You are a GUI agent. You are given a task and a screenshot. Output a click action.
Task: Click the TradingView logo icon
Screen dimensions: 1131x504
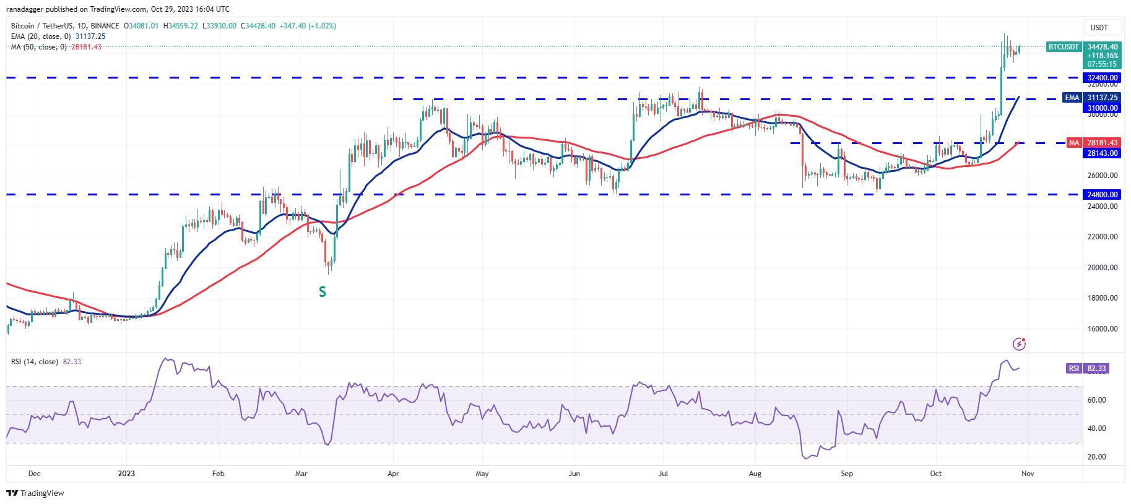click(x=12, y=493)
